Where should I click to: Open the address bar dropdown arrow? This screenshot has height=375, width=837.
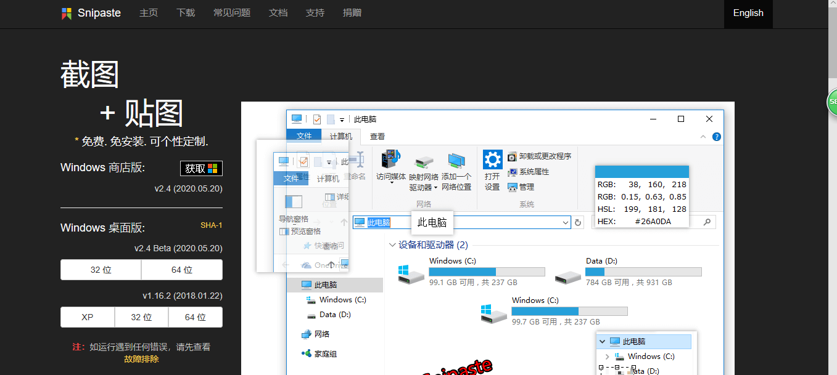click(566, 222)
